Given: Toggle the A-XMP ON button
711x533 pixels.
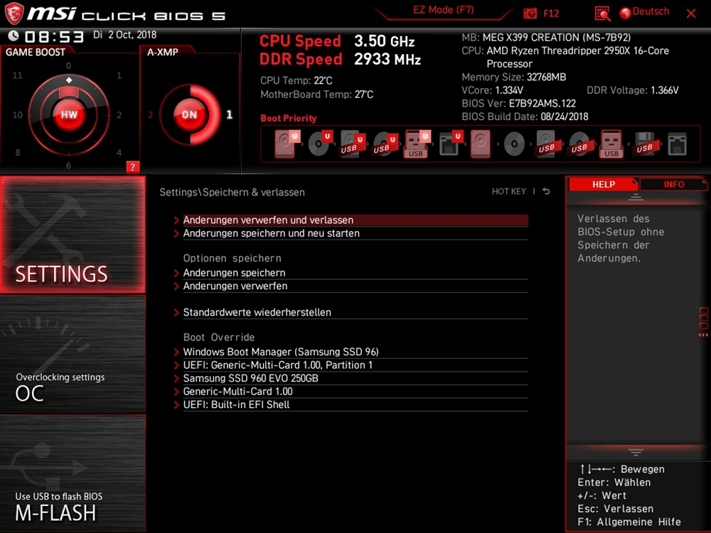Looking at the screenshot, I should 190,114.
